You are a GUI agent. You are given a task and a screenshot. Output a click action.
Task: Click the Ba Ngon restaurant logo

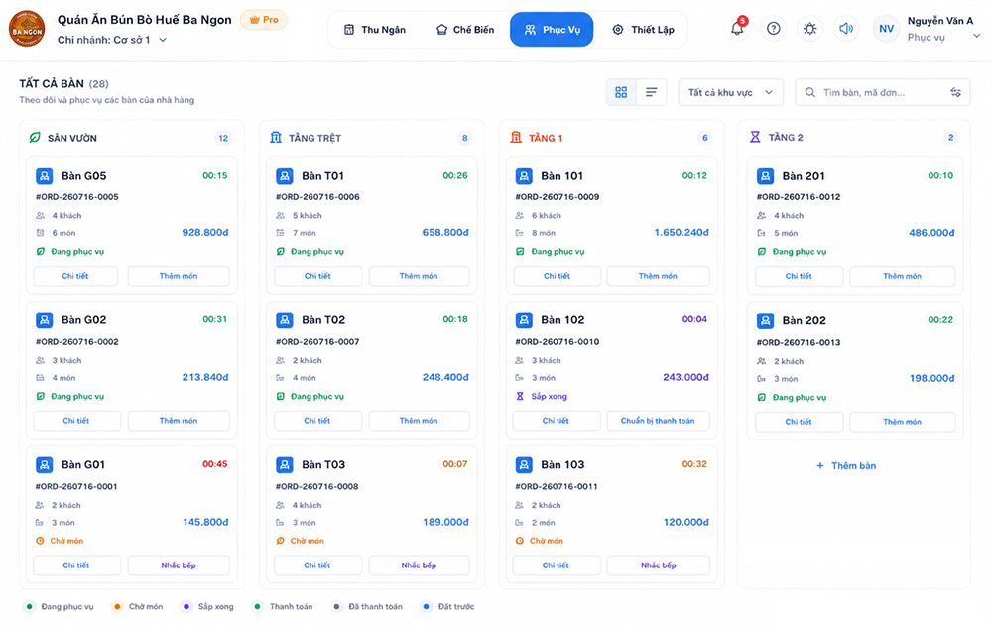[27, 29]
